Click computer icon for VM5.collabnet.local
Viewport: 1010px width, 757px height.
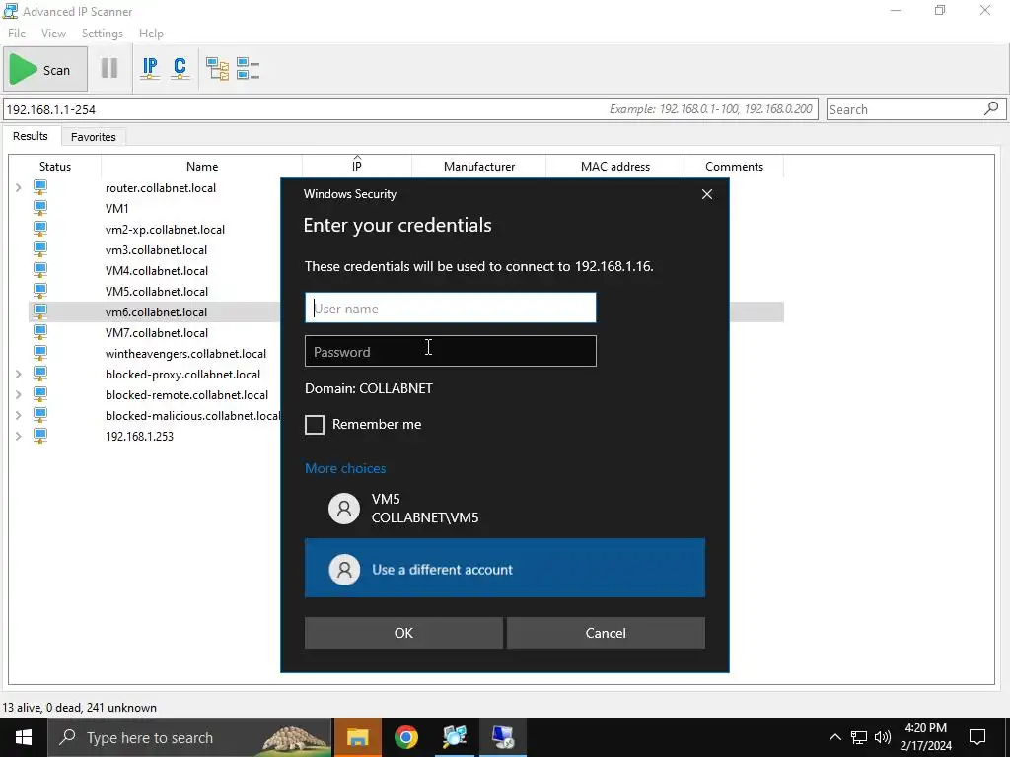(x=39, y=291)
